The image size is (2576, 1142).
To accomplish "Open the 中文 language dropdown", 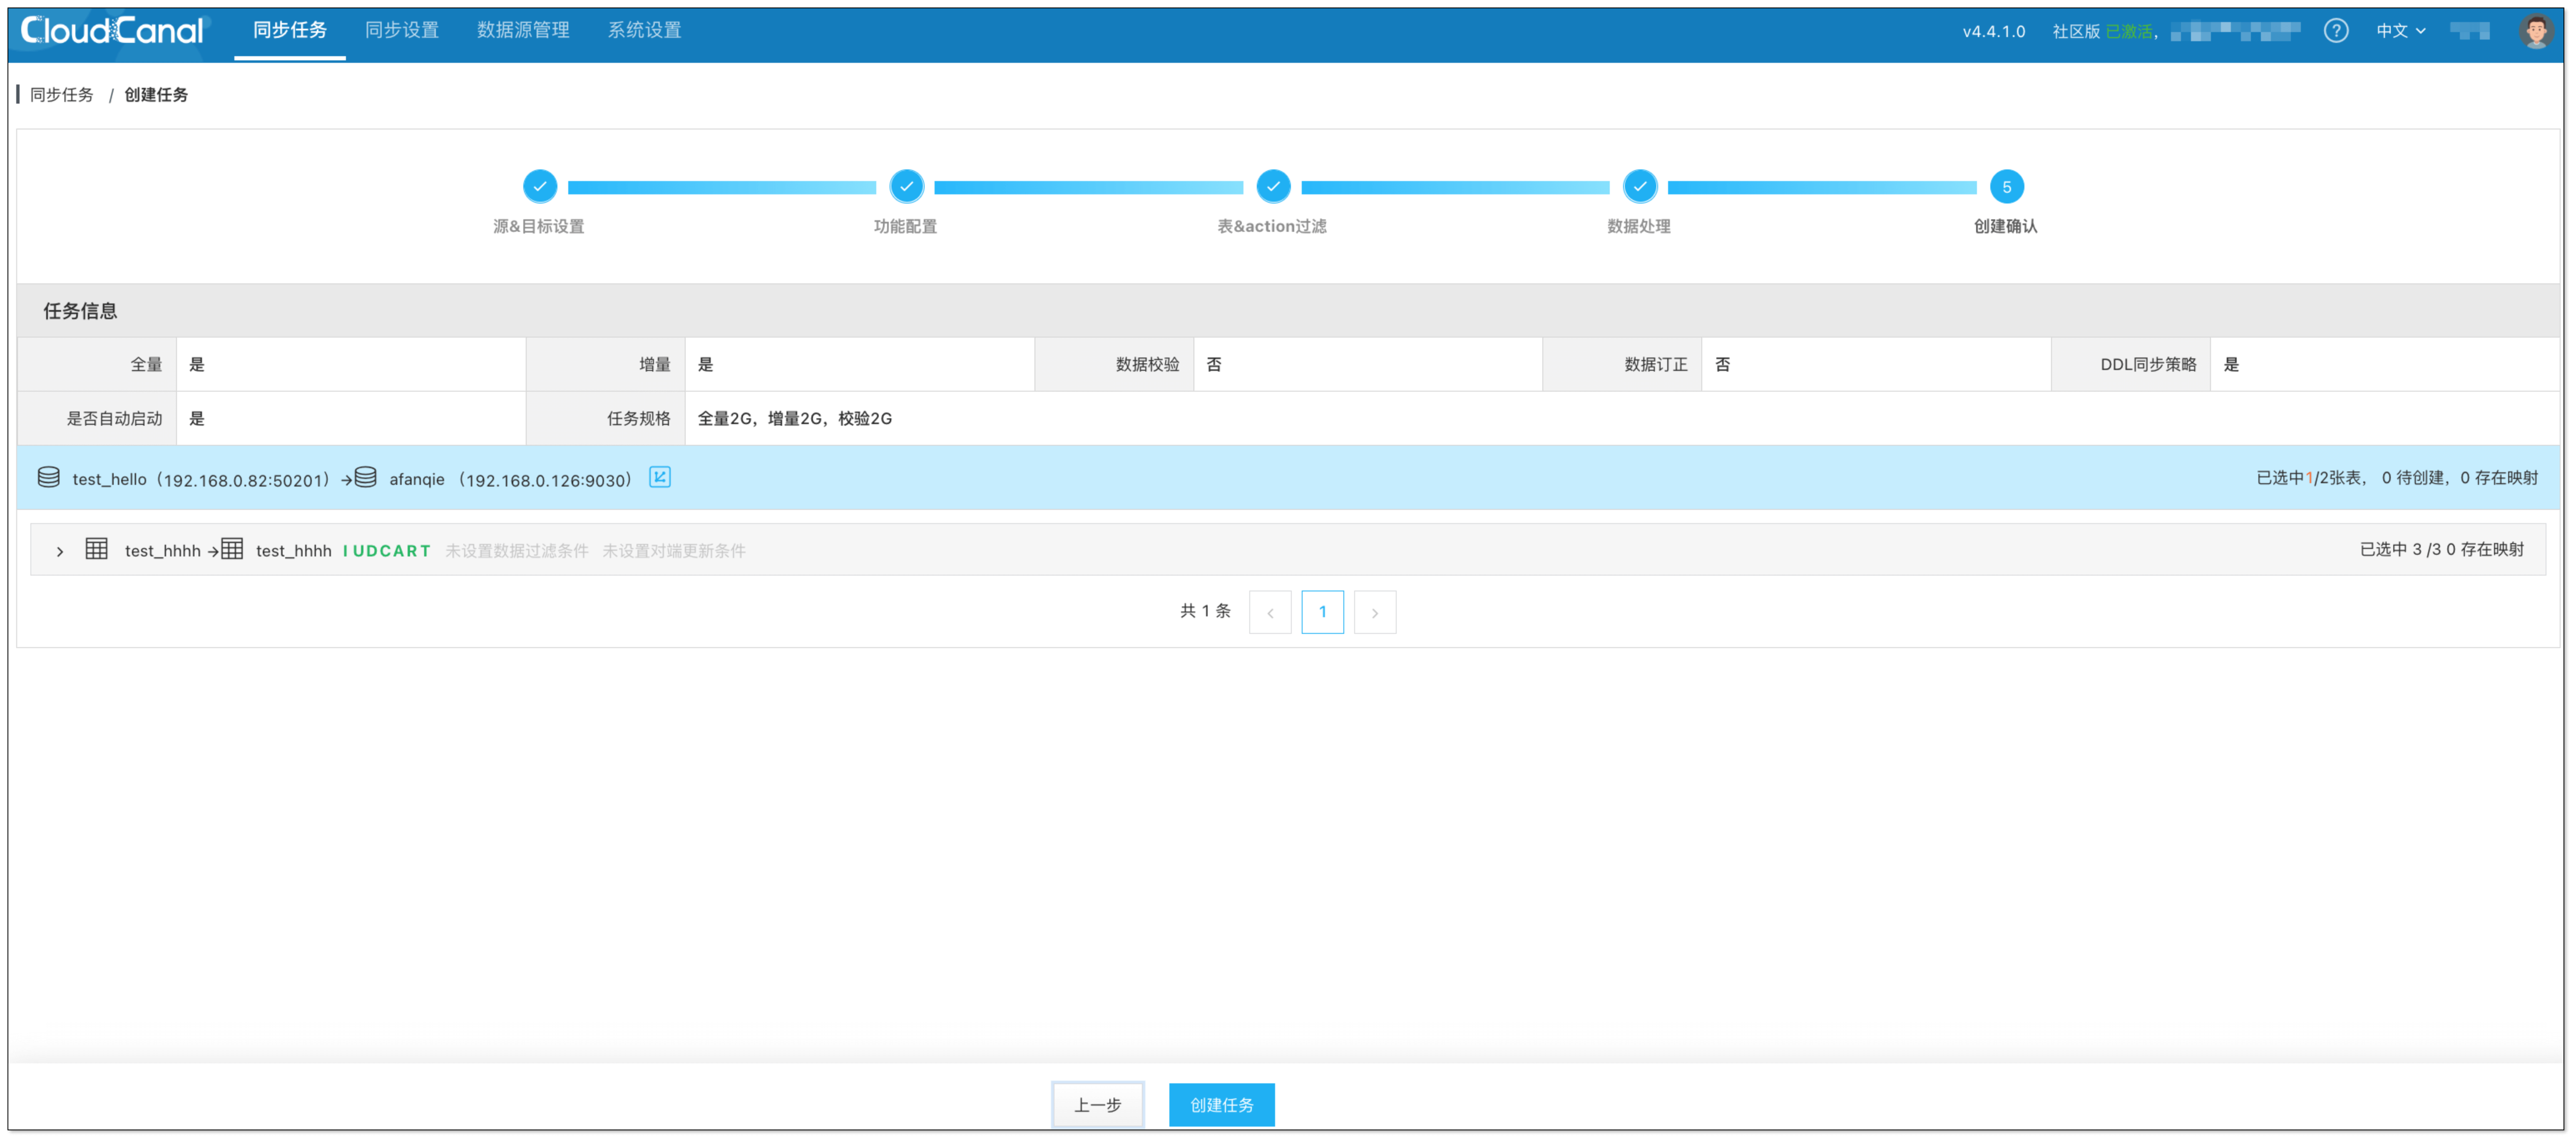I will pyautogui.click(x=2400, y=31).
